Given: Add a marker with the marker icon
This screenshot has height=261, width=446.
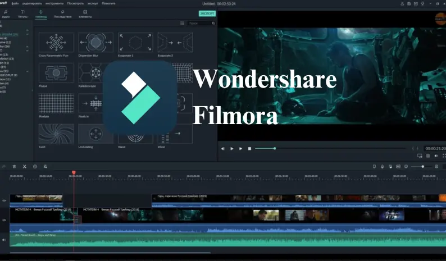Looking at the screenshot, I should point(374,167).
